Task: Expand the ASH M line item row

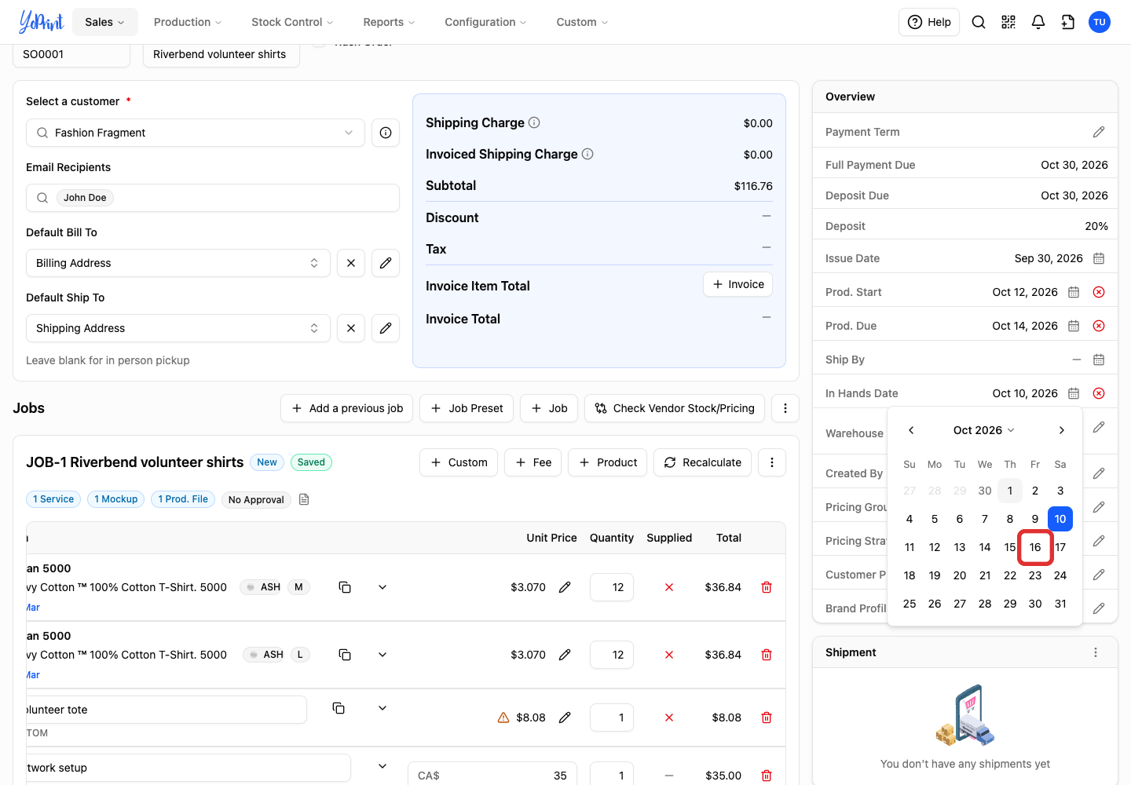Action: tap(382, 587)
